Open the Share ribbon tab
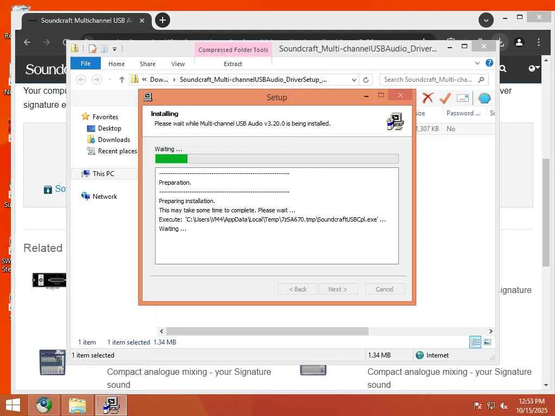 [147, 64]
